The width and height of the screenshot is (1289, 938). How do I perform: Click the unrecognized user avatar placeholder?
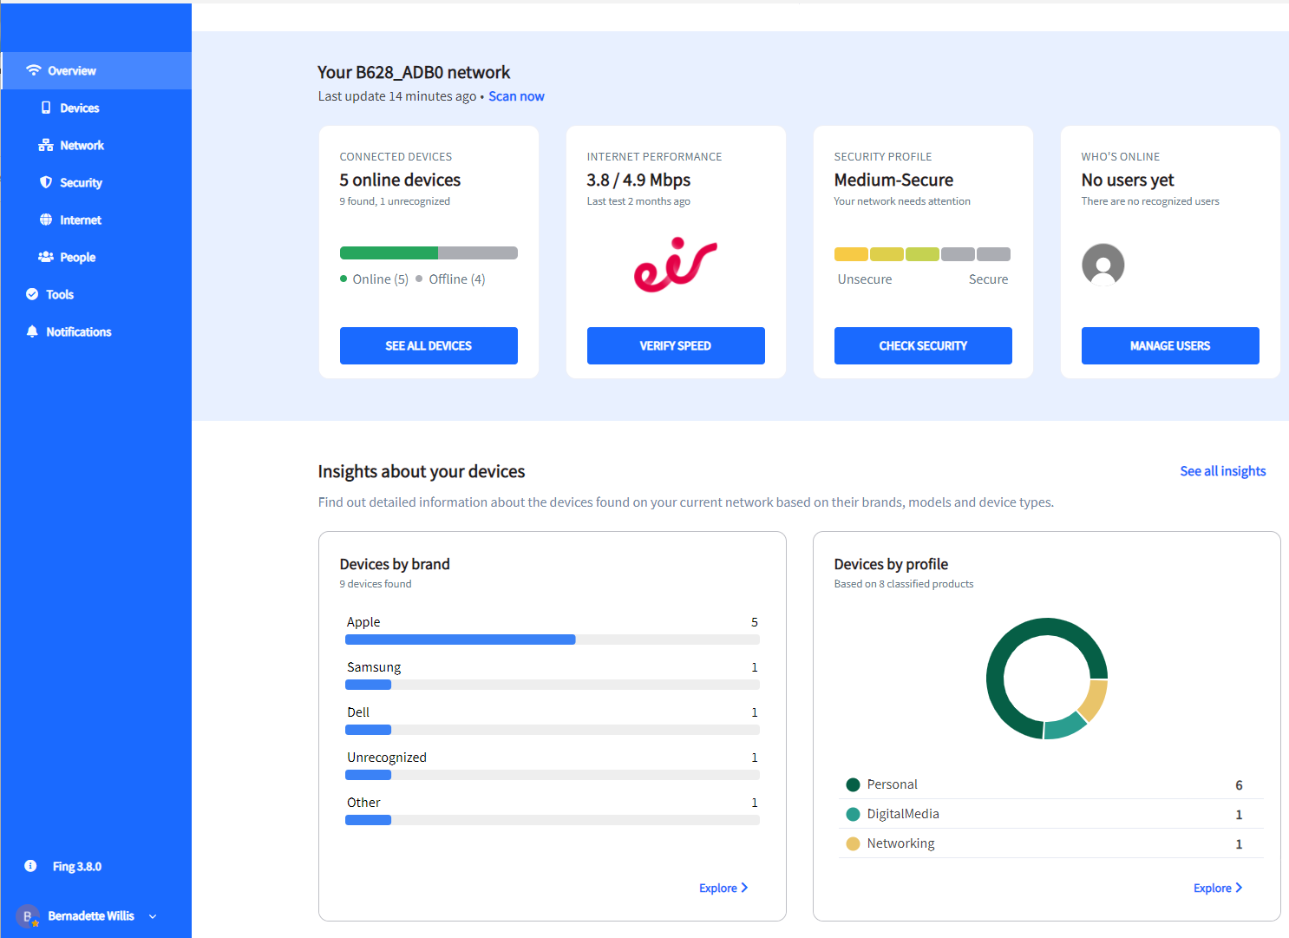(1103, 265)
